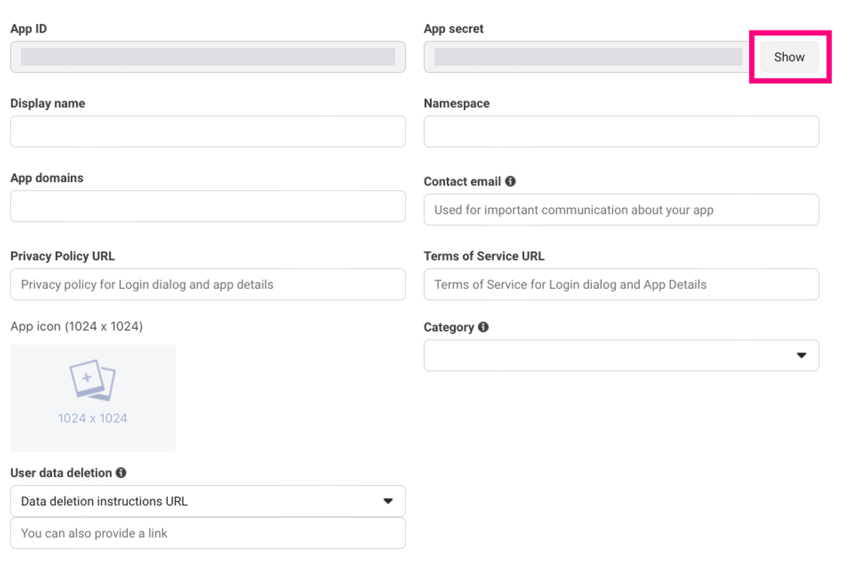Click the Terms of Service URL field
842x563 pixels.
pyautogui.click(x=621, y=285)
